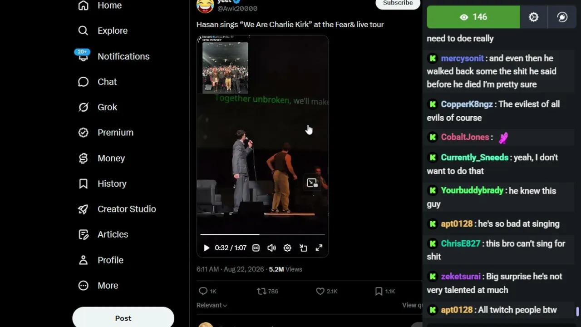The width and height of the screenshot is (581, 327).
Task: Select the username Currently_Sneeds in chat
Action: click(475, 158)
